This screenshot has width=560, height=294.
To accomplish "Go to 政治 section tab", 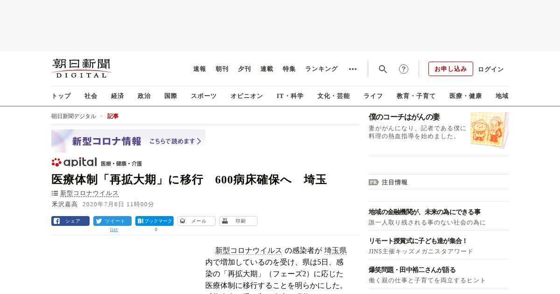I will click(144, 96).
